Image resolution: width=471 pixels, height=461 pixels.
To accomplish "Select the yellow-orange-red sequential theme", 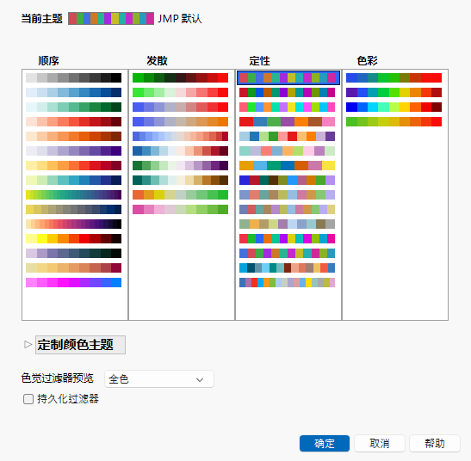I will click(73, 166).
